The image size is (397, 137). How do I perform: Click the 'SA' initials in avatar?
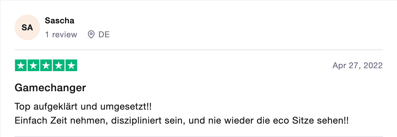(x=27, y=28)
